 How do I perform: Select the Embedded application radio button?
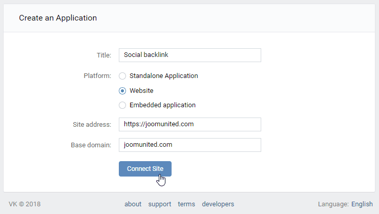(122, 105)
